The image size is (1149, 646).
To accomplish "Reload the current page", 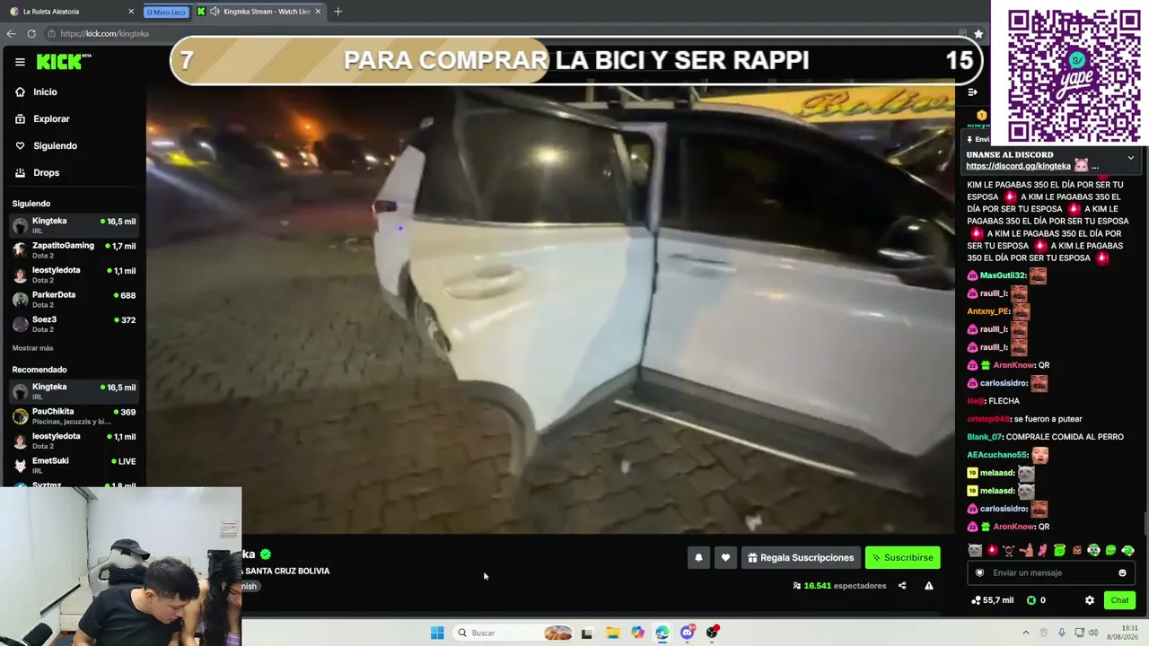I will (31, 33).
